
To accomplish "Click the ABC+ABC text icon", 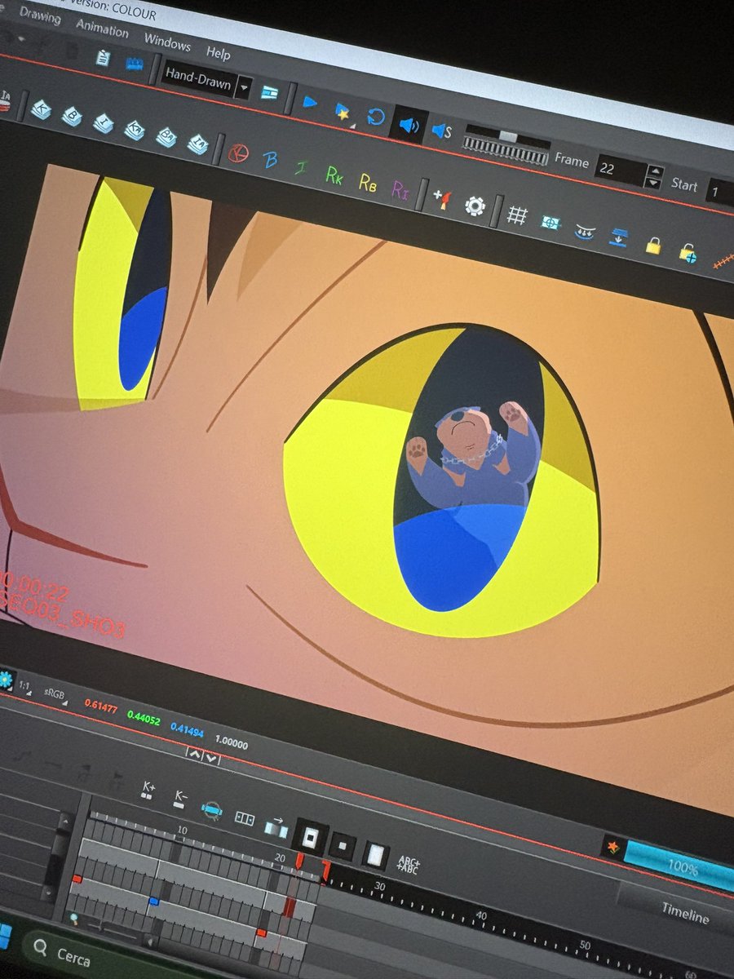I will [x=407, y=863].
